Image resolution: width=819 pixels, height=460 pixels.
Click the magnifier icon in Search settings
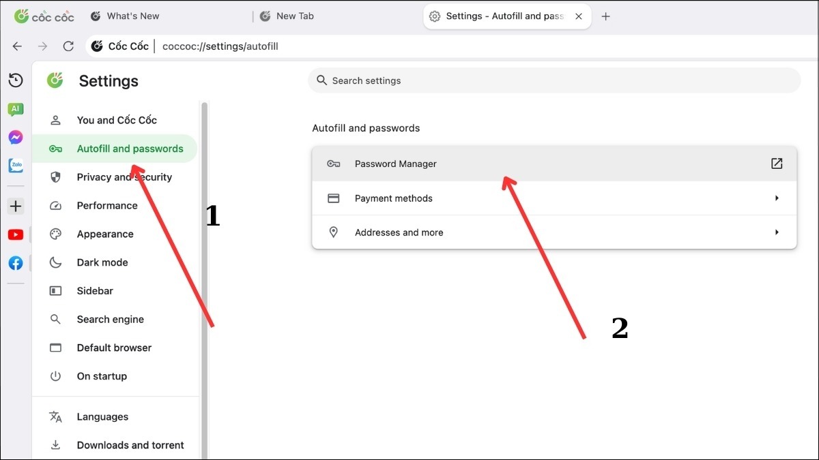321,80
